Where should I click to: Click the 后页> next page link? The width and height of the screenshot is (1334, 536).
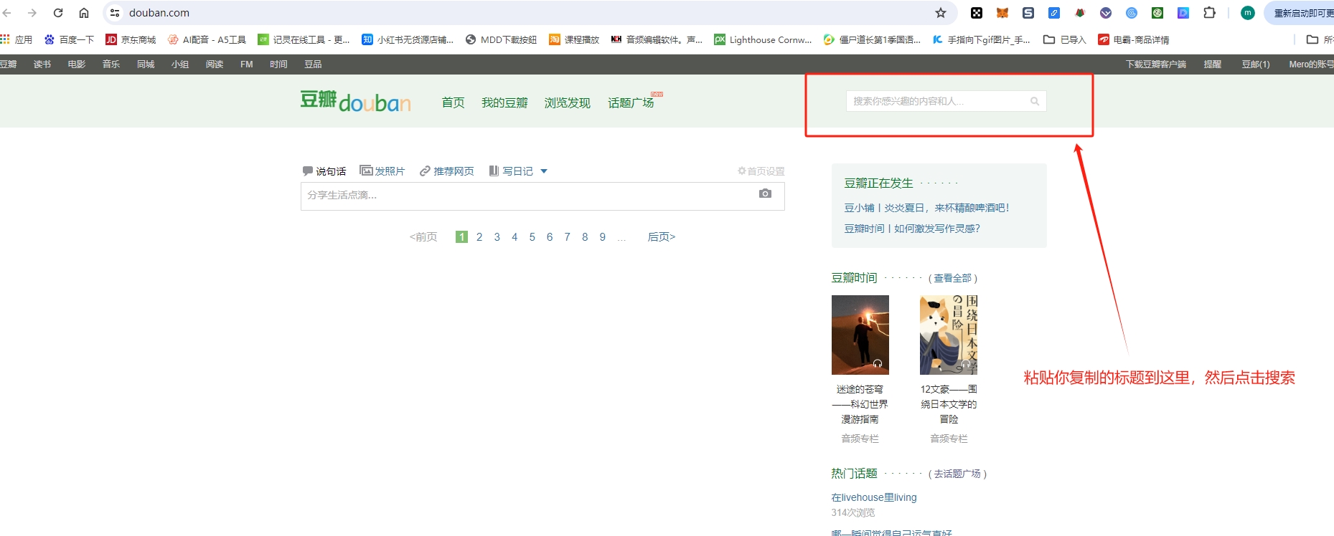point(661,237)
